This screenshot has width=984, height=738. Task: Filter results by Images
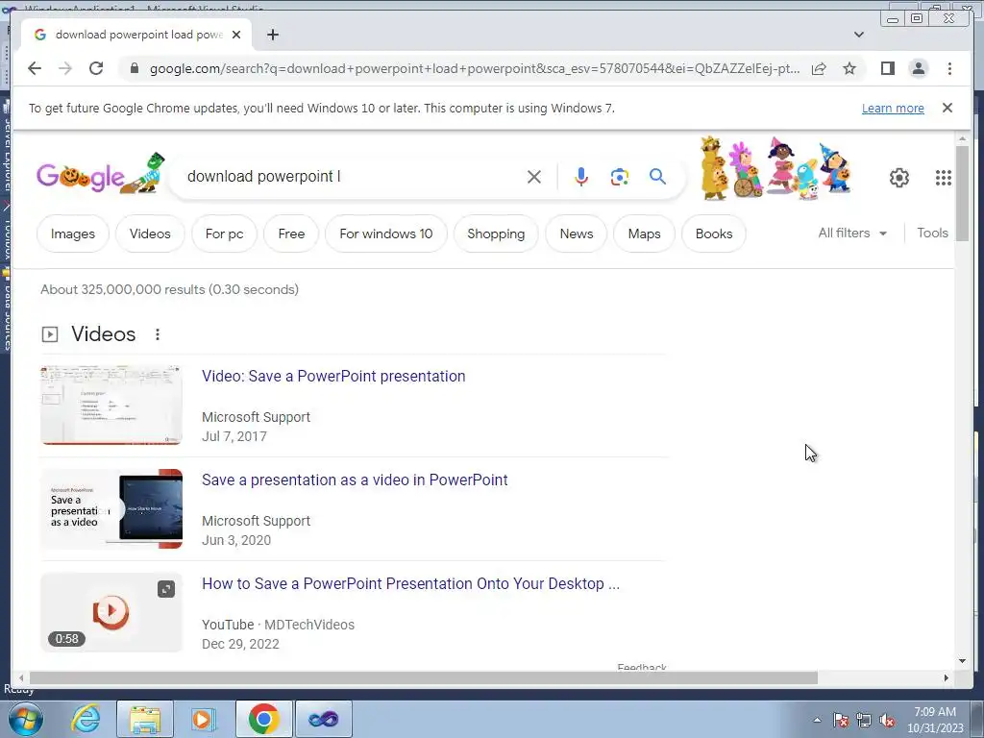73,234
